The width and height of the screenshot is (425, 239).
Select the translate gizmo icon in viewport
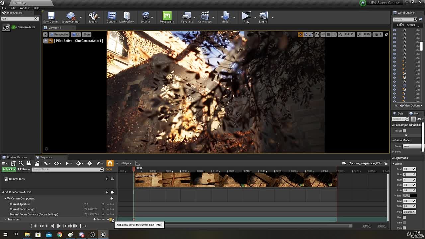click(x=300, y=35)
